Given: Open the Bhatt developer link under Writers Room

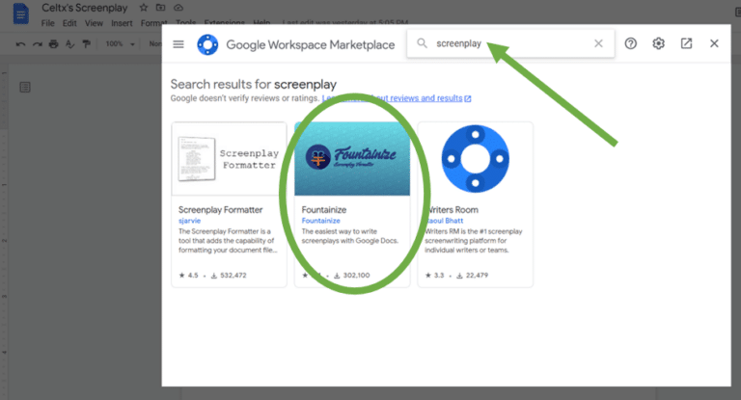Looking at the screenshot, I should (444, 221).
